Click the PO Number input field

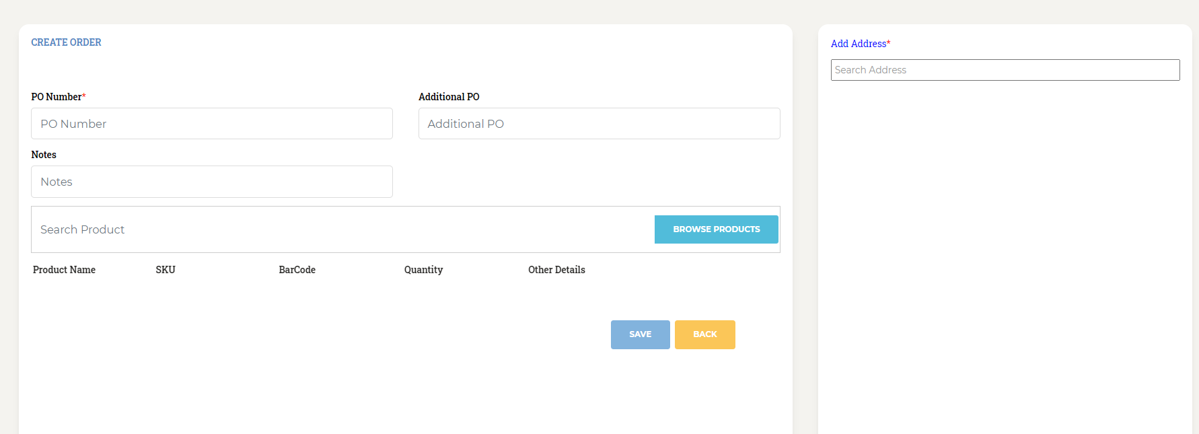(x=212, y=124)
